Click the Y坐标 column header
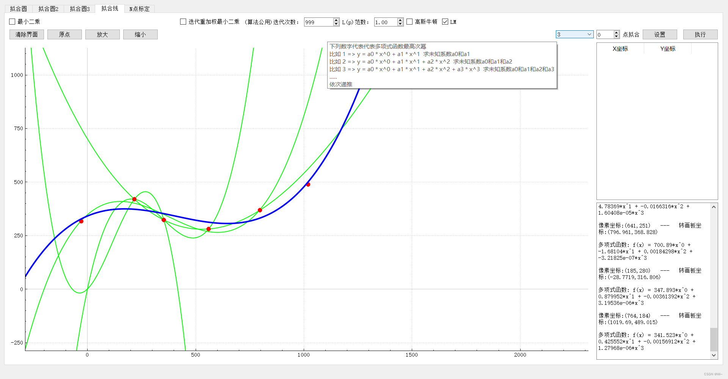The height and width of the screenshot is (379, 728). (x=668, y=48)
